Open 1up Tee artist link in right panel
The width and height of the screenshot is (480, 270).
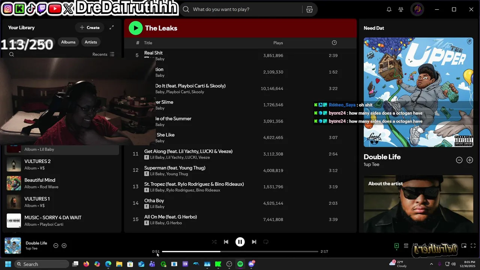pos(371,164)
